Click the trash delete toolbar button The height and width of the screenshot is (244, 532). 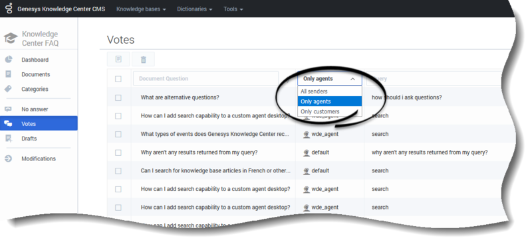pyautogui.click(x=143, y=59)
